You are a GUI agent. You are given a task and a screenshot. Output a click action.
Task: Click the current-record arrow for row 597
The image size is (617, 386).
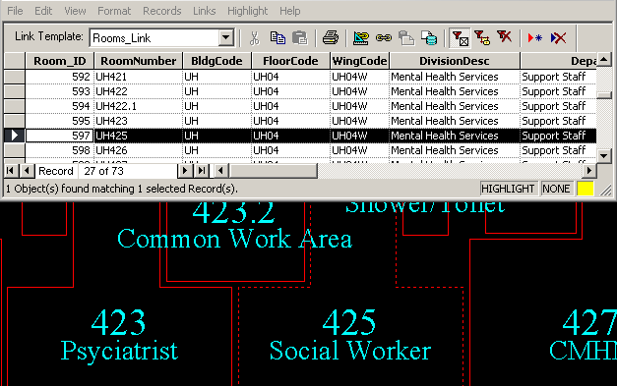[x=15, y=136]
